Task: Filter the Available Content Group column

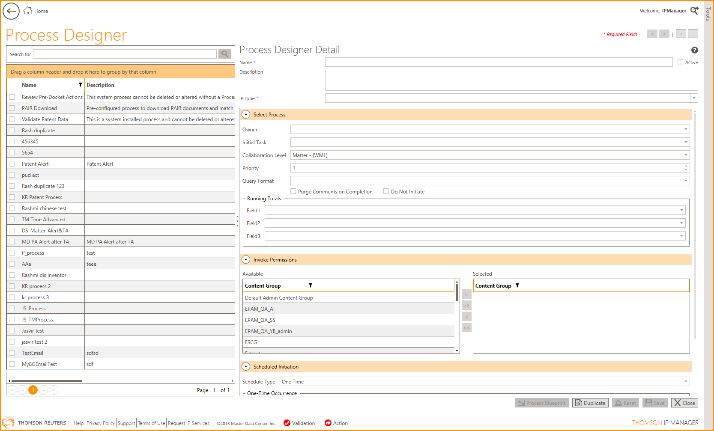Action: (x=311, y=285)
